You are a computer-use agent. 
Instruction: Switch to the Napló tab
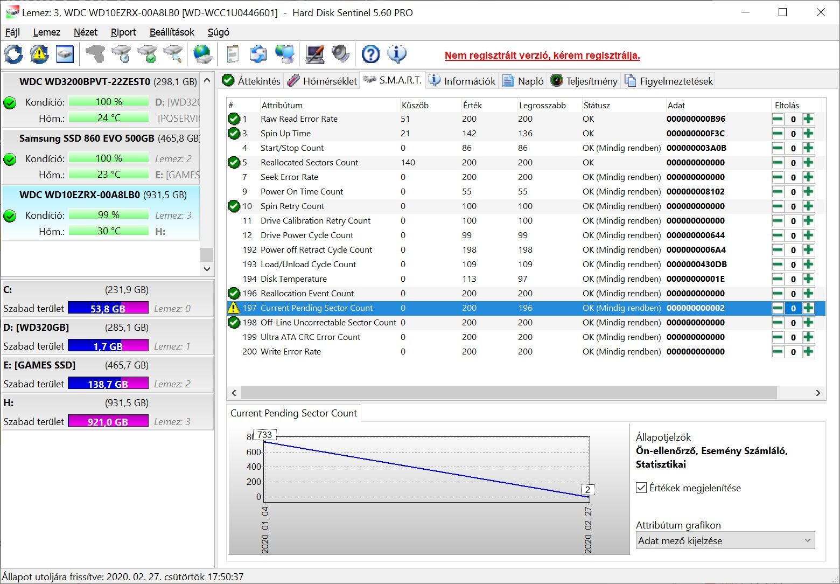523,81
